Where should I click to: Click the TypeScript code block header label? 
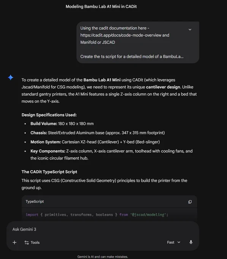click(x=35, y=201)
